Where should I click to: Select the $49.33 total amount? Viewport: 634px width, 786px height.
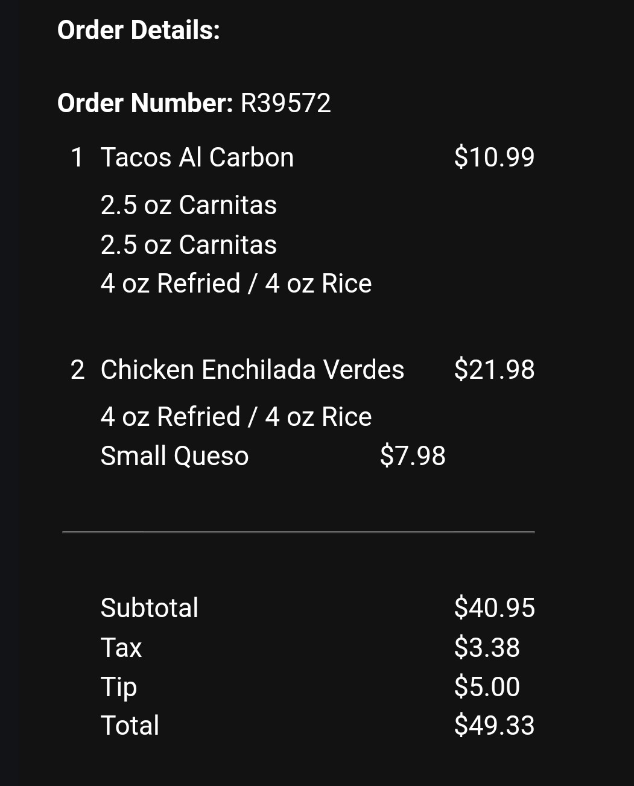[494, 726]
